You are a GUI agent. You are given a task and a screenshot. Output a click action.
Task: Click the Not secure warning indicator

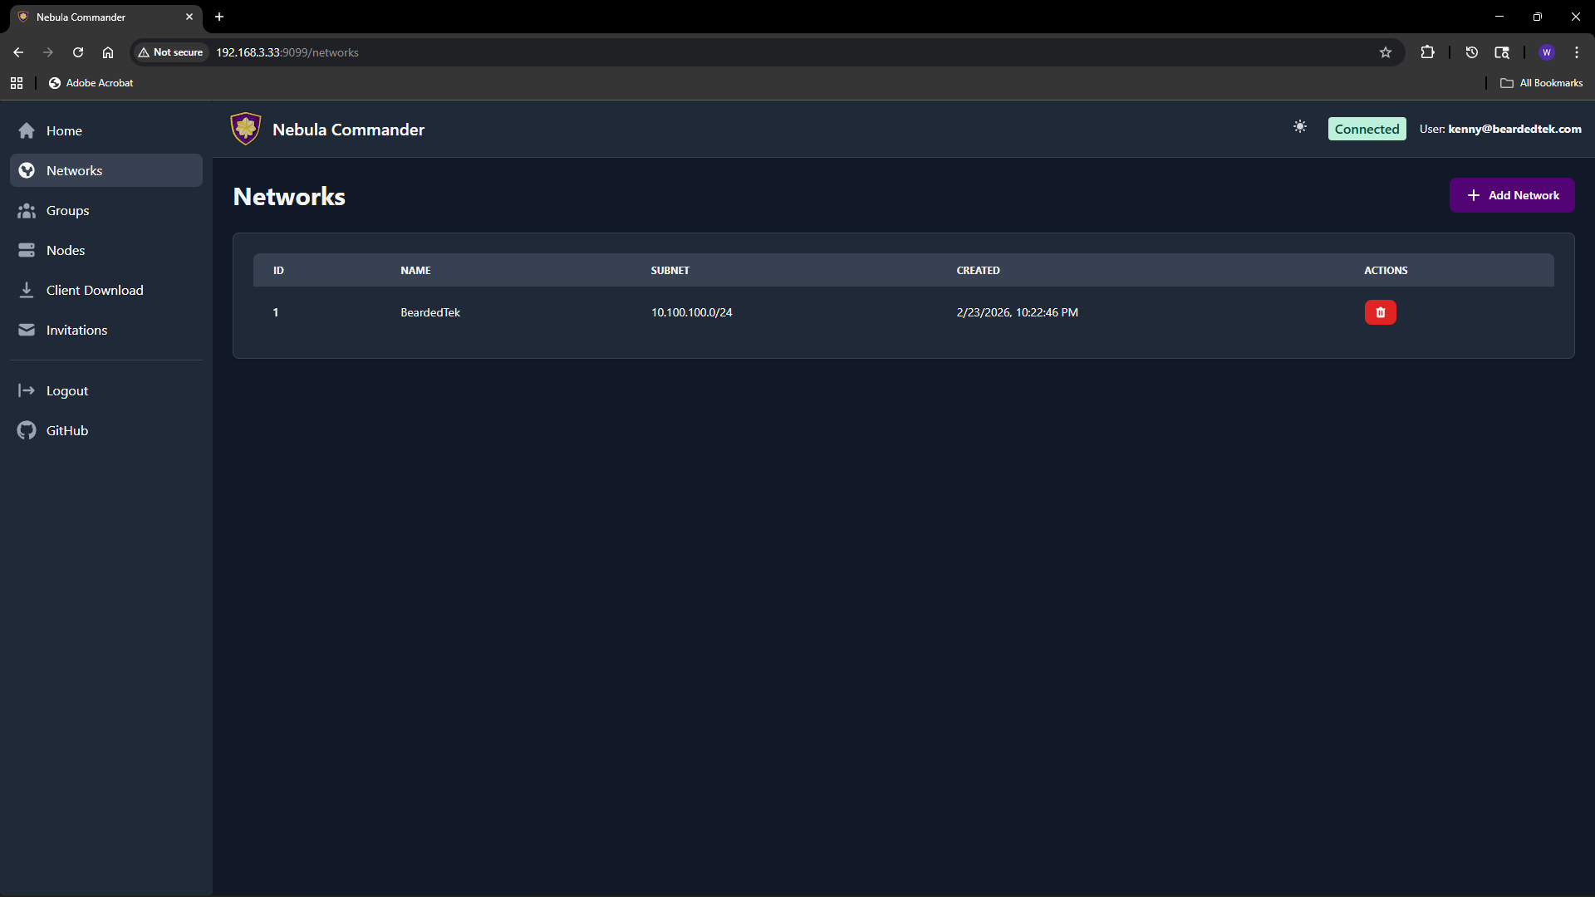(170, 51)
